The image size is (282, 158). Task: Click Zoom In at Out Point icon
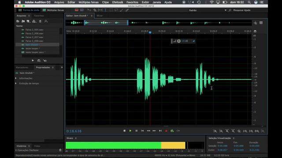(251, 131)
